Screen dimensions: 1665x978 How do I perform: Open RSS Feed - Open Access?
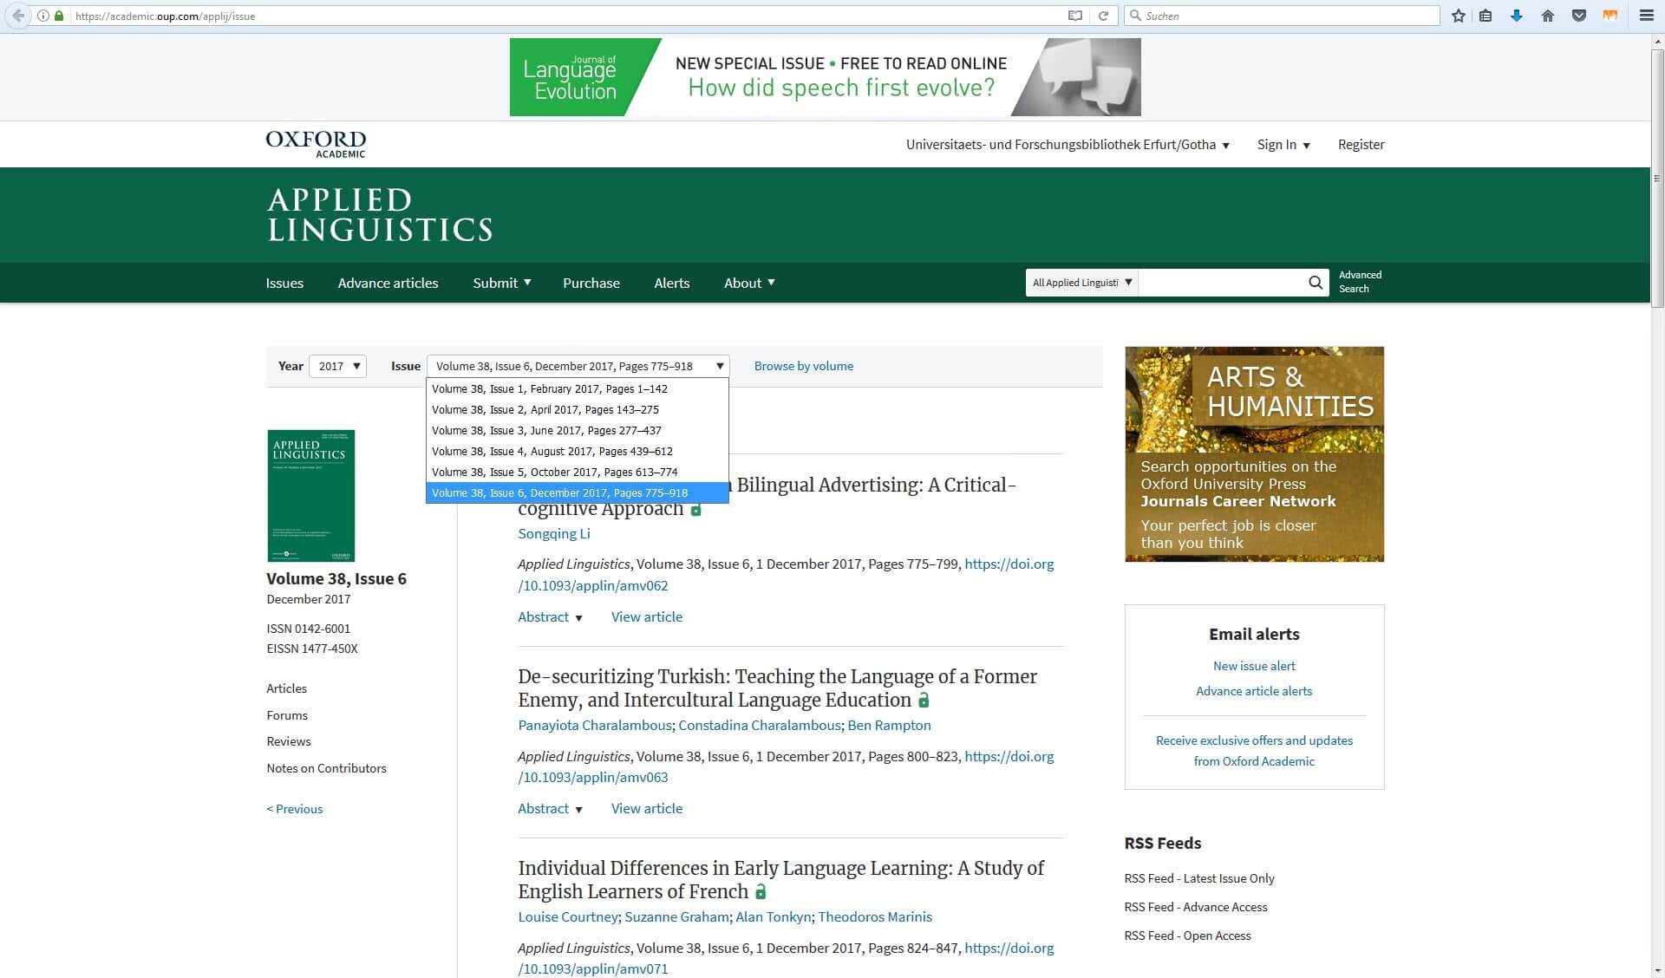pos(1187,936)
